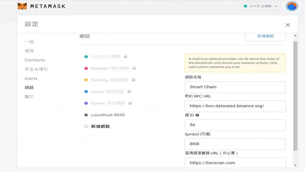Open the 一般 settings tab
Screen dimensions: 305x172
click(x=29, y=42)
